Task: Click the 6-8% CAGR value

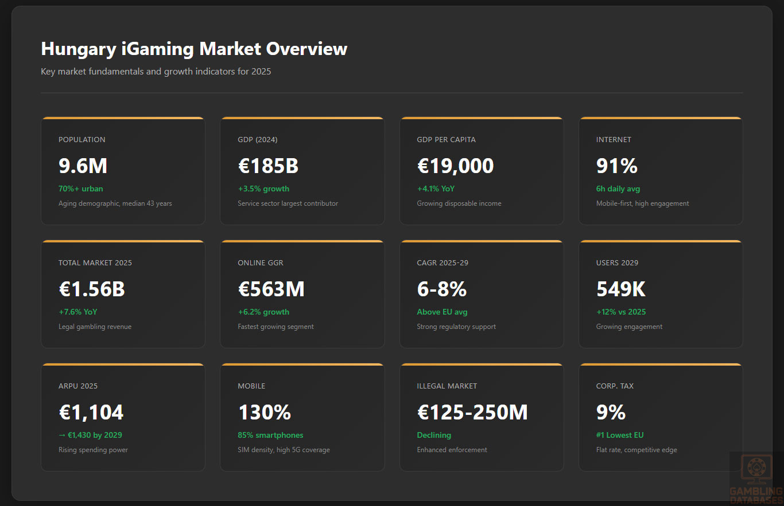Action: [441, 289]
